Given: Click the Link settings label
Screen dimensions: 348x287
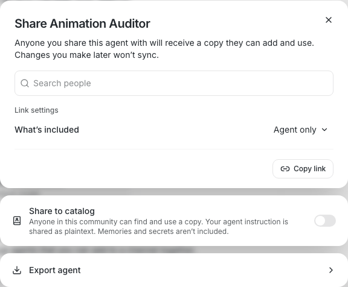Looking at the screenshot, I should coord(36,110).
